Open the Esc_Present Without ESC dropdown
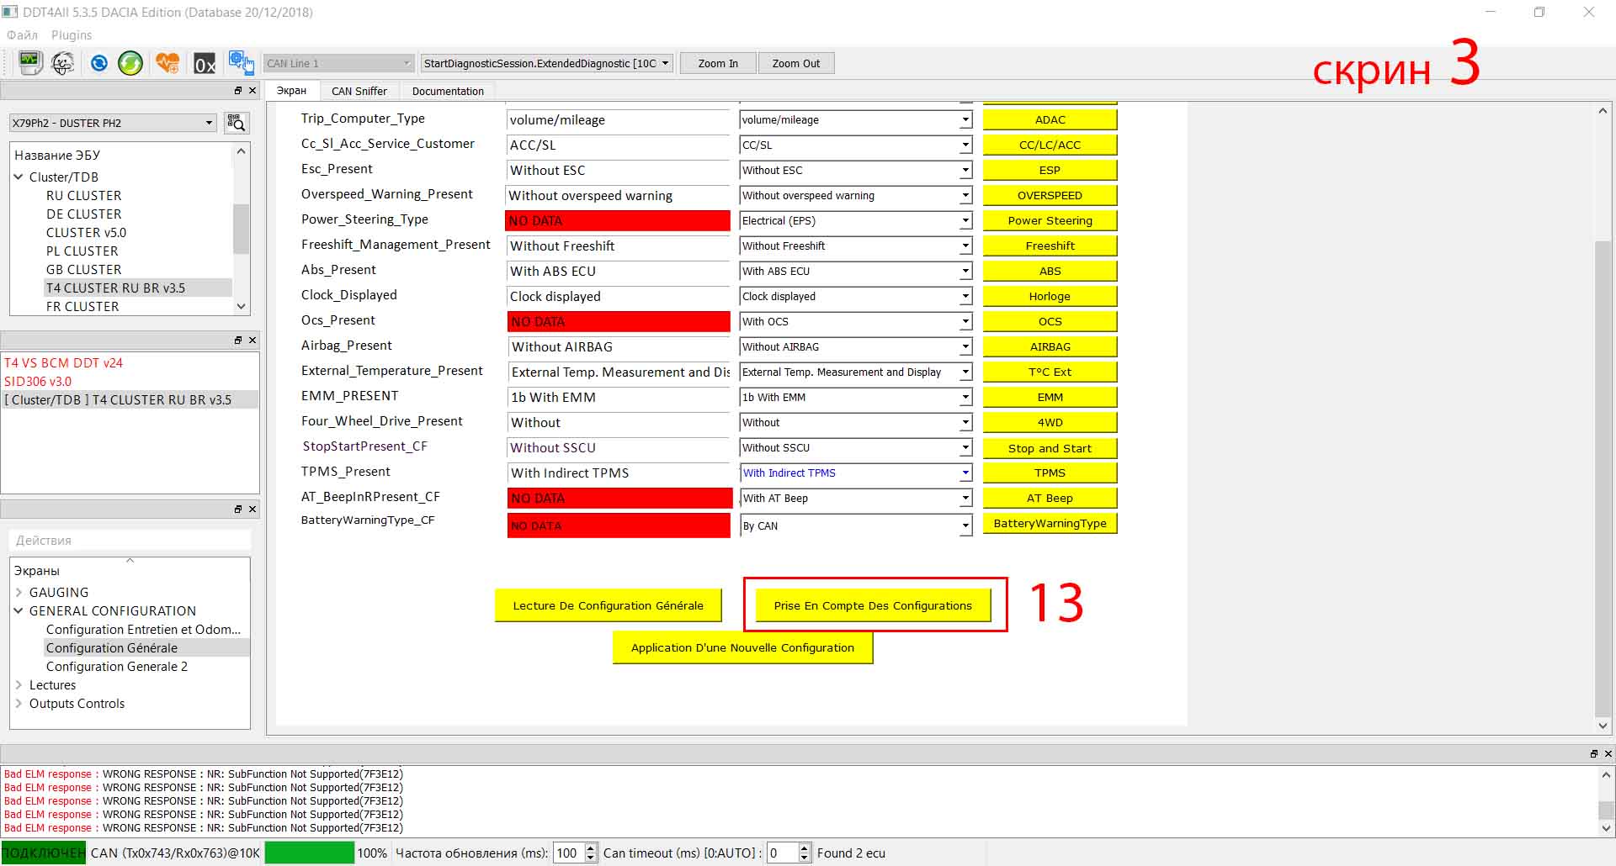 (855, 170)
